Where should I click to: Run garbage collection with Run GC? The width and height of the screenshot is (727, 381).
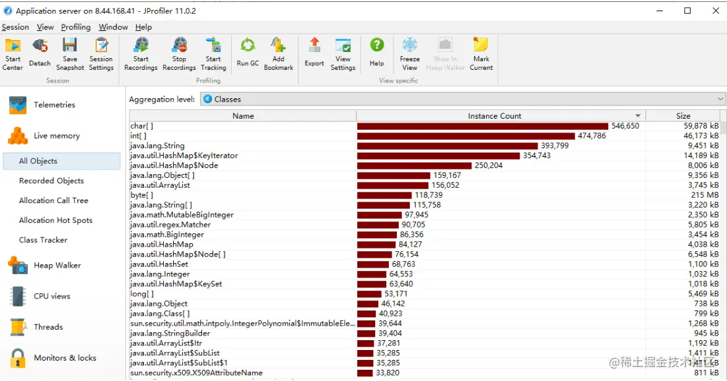pos(248,45)
